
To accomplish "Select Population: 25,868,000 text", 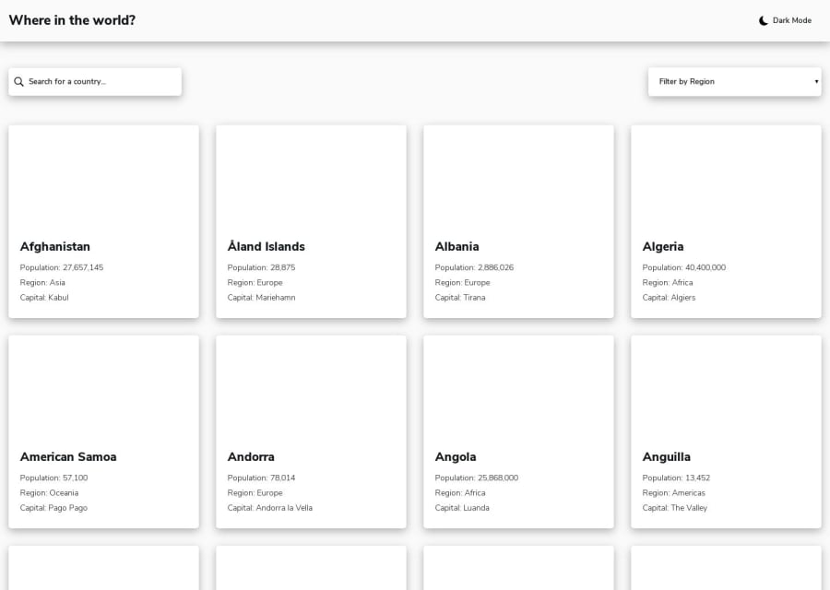I will (x=477, y=478).
